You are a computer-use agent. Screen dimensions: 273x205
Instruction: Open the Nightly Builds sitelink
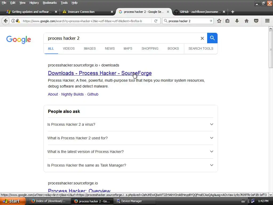[x=73, y=94]
